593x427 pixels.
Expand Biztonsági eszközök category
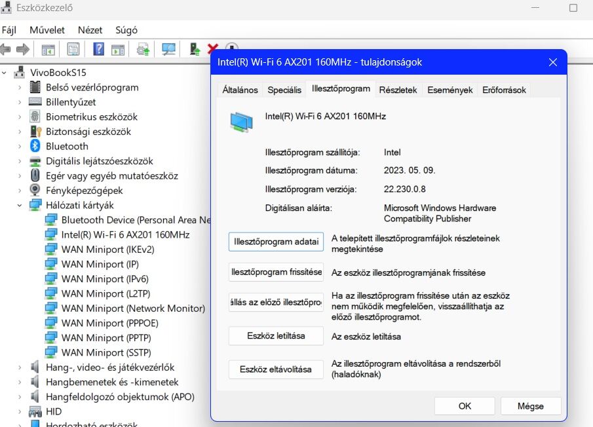[x=20, y=132]
